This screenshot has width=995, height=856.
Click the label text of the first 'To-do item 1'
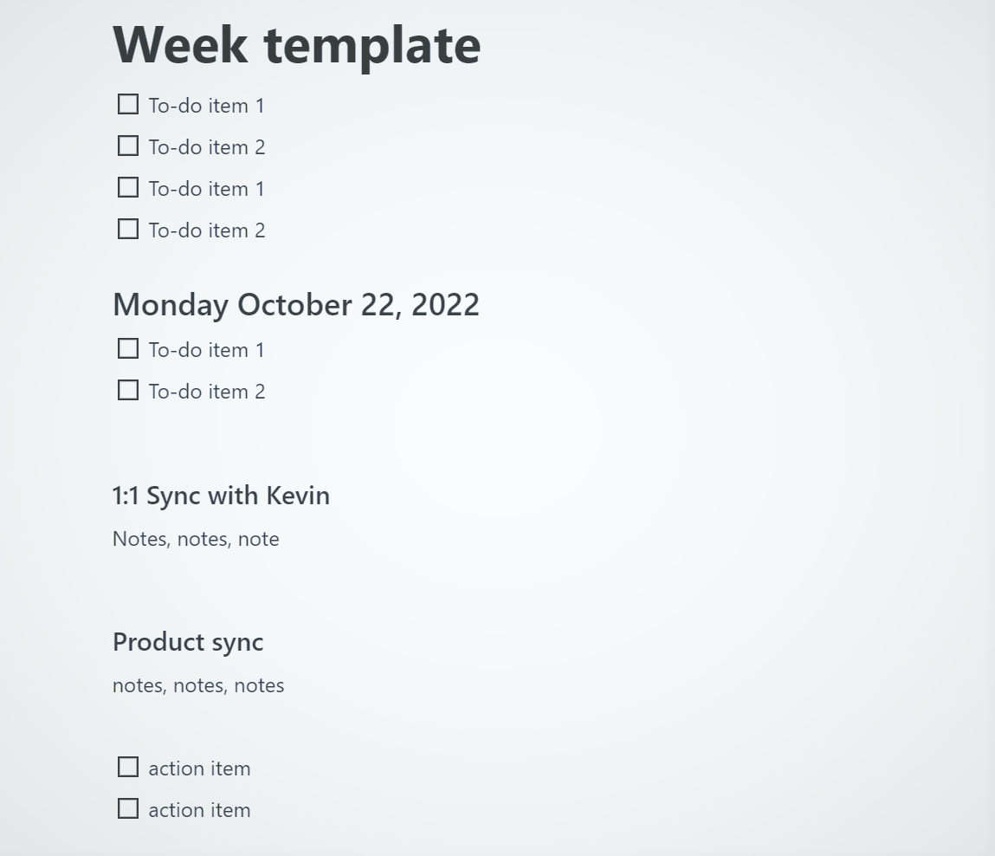[x=206, y=105]
